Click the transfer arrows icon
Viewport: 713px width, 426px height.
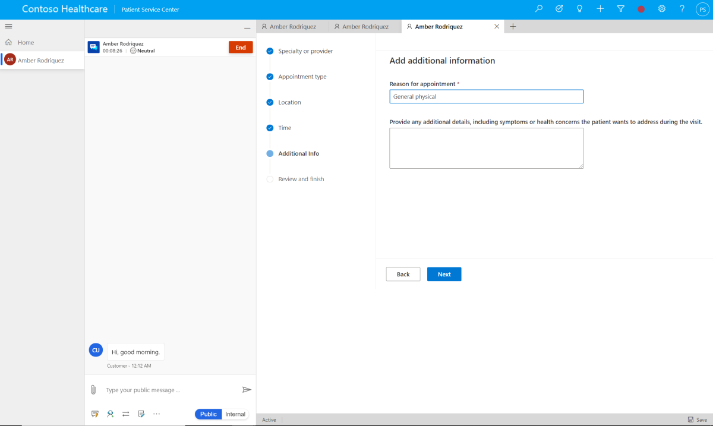click(126, 414)
